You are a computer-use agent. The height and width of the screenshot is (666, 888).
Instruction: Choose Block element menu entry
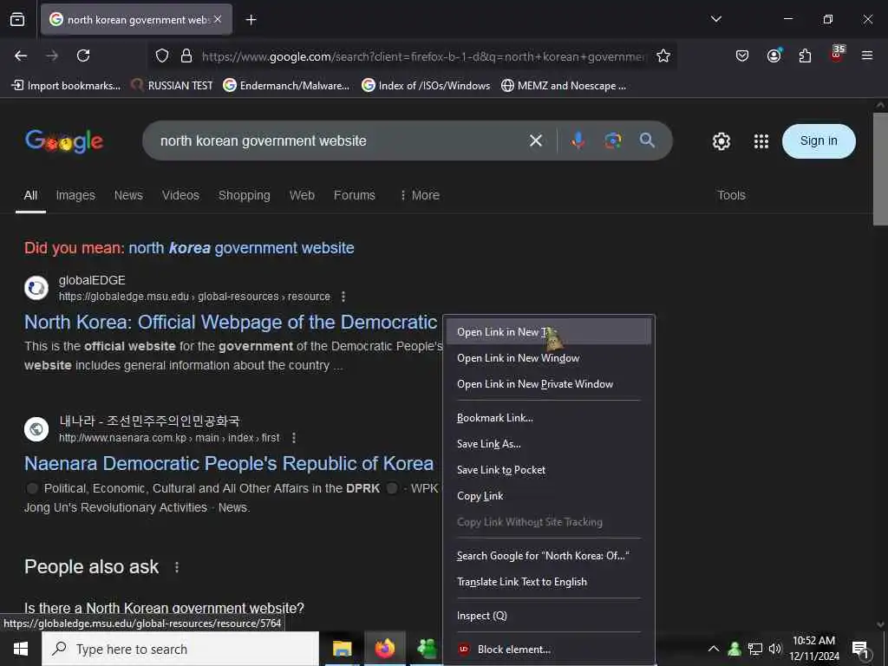[x=548, y=650]
